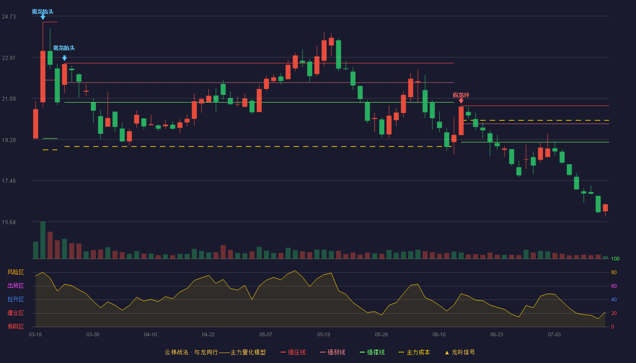Click the red arrow marker below 假龙吟

461,101
